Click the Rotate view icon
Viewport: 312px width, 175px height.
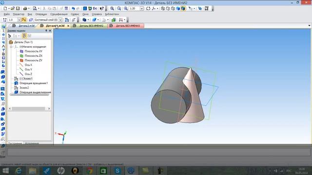click(148, 9)
